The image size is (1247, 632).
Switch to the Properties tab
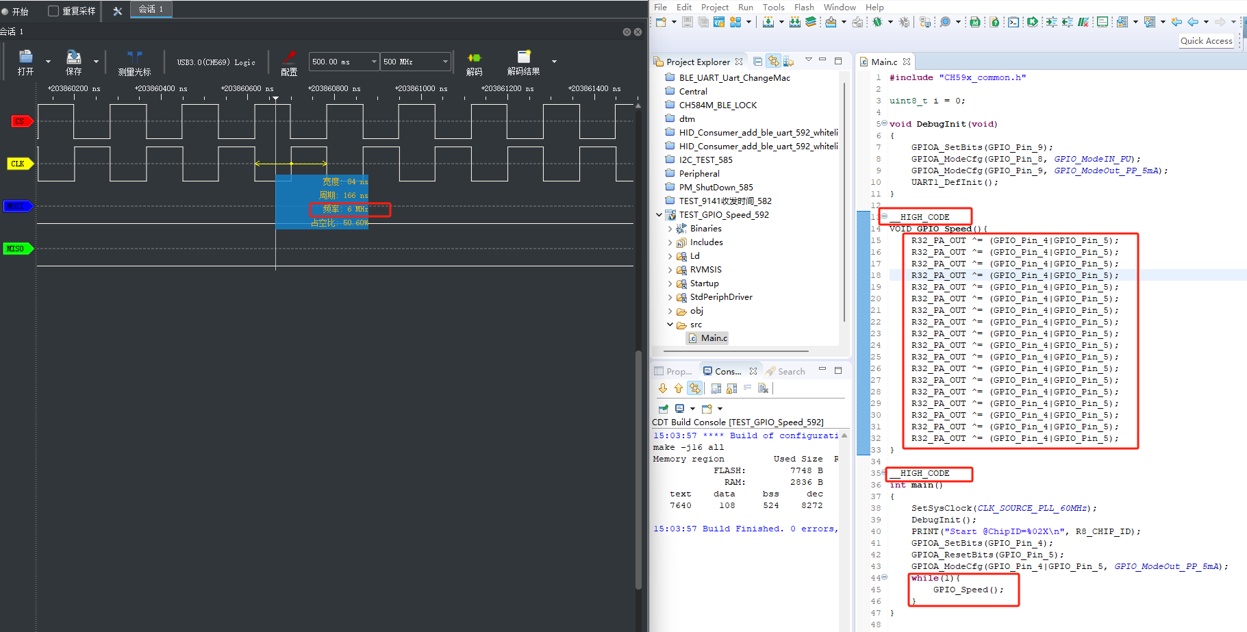[x=672, y=371]
